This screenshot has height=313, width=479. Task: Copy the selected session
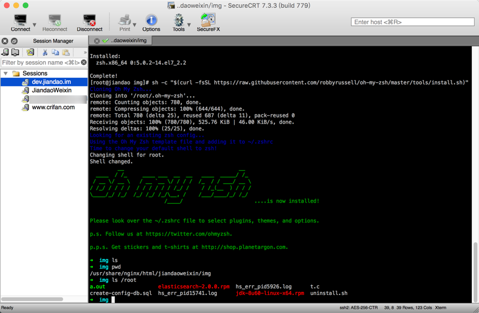(x=55, y=52)
